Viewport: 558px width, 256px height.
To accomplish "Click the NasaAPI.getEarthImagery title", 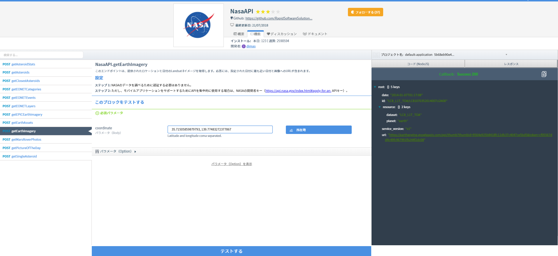I will click(121, 65).
